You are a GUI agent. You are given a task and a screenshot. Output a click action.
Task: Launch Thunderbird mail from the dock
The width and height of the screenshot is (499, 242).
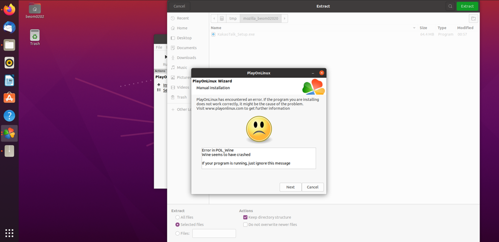tap(9, 28)
